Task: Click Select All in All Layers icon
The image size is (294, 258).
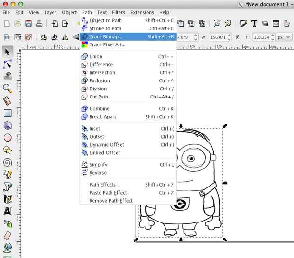Action: coord(18,37)
